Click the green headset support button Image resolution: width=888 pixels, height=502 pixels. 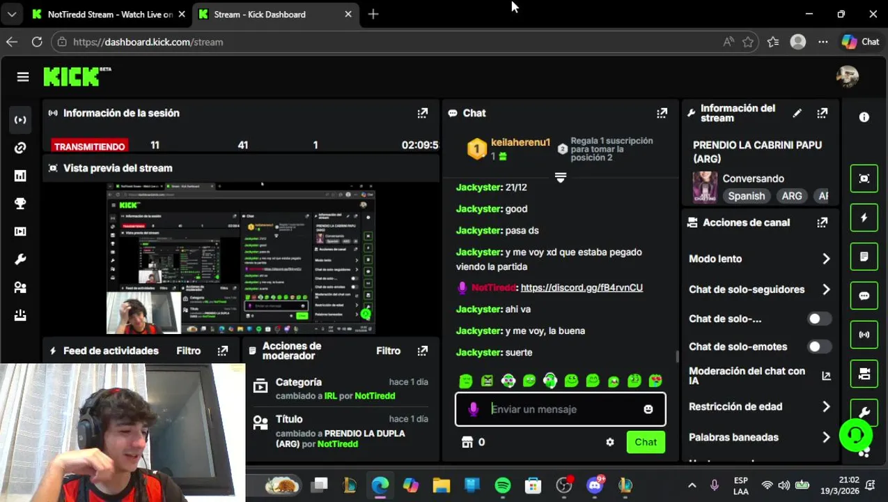[856, 435]
